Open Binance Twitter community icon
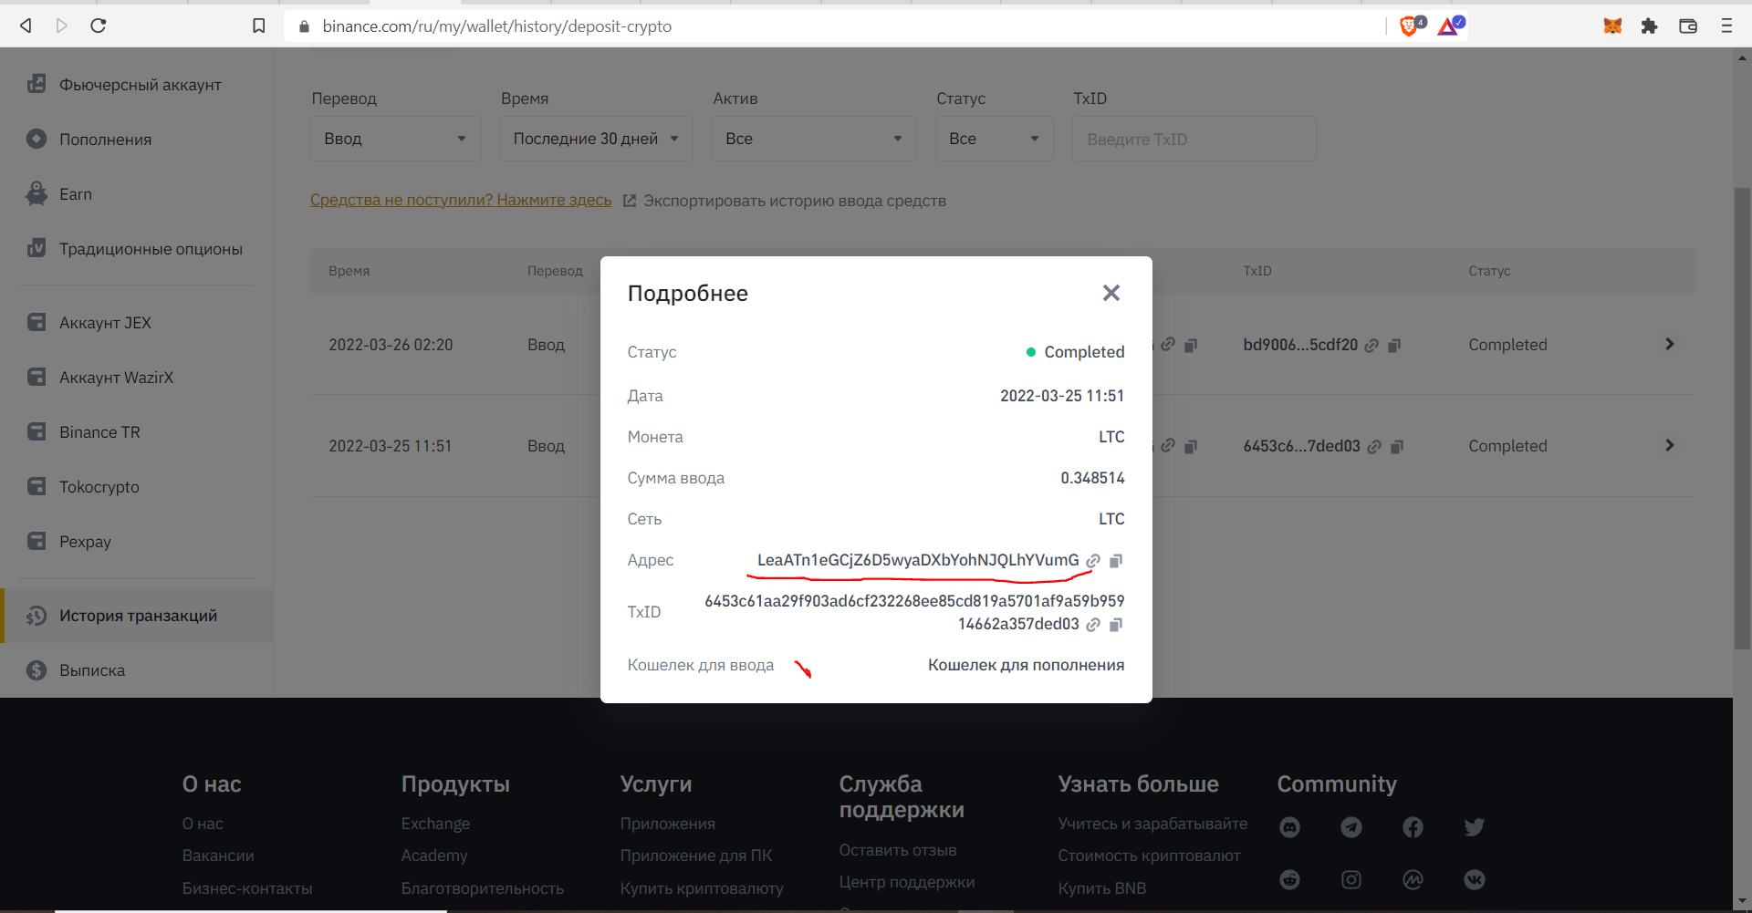 (1475, 827)
